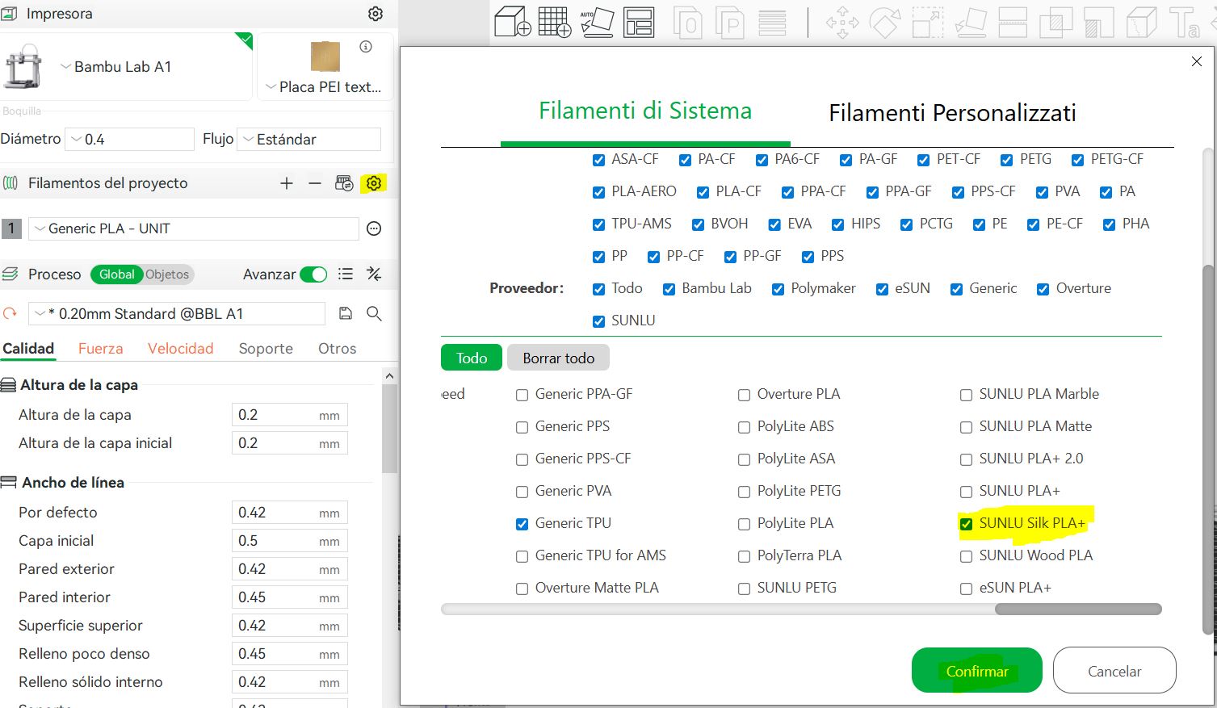Open filament settings highlighted gear icon
1217x708 pixels.
(x=373, y=183)
